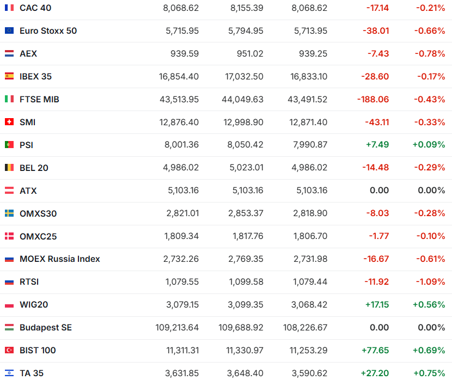
Task: Go to the AEX index details
Action: click(28, 54)
